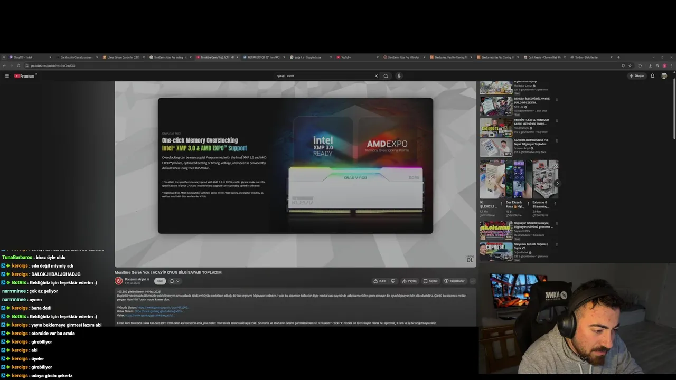The height and width of the screenshot is (380, 676).
Task: Open the Galax Sistem link
Action: tap(159, 311)
